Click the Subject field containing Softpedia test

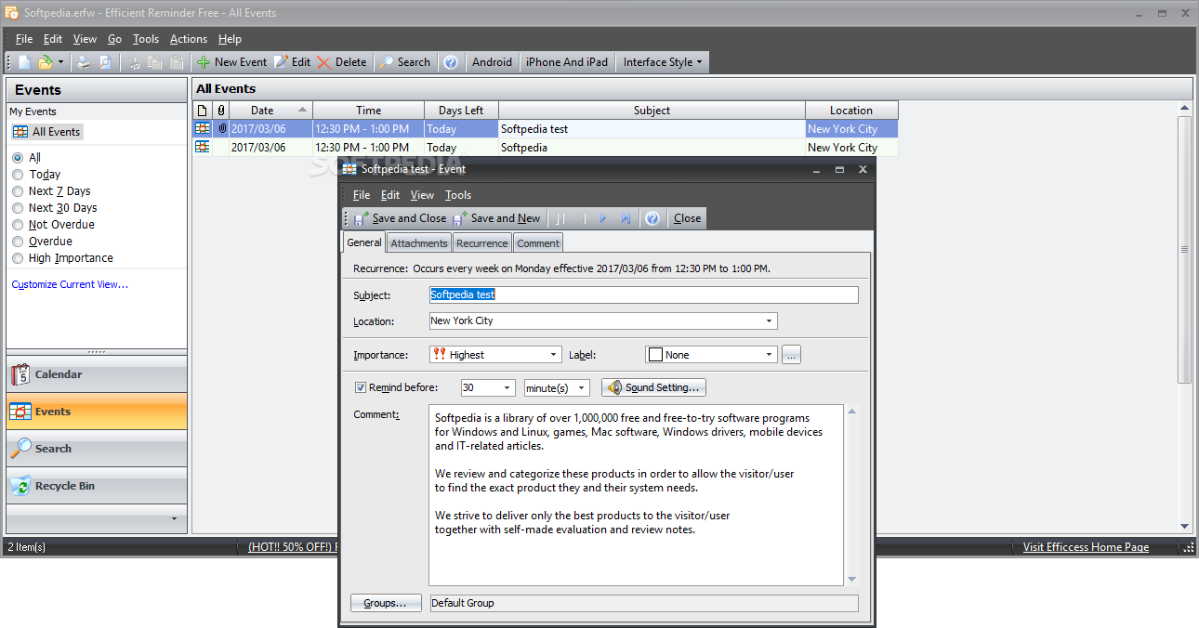(643, 294)
